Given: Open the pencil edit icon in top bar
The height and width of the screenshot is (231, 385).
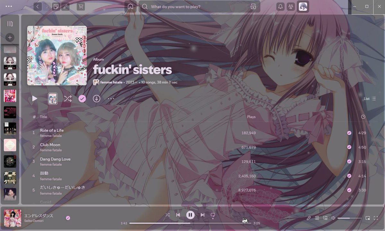Looking at the screenshot, I should 65,6.
